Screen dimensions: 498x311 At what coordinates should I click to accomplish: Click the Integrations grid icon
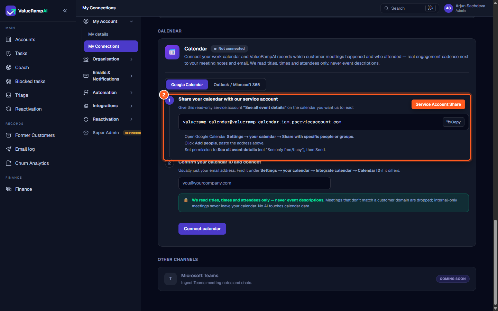click(x=86, y=106)
